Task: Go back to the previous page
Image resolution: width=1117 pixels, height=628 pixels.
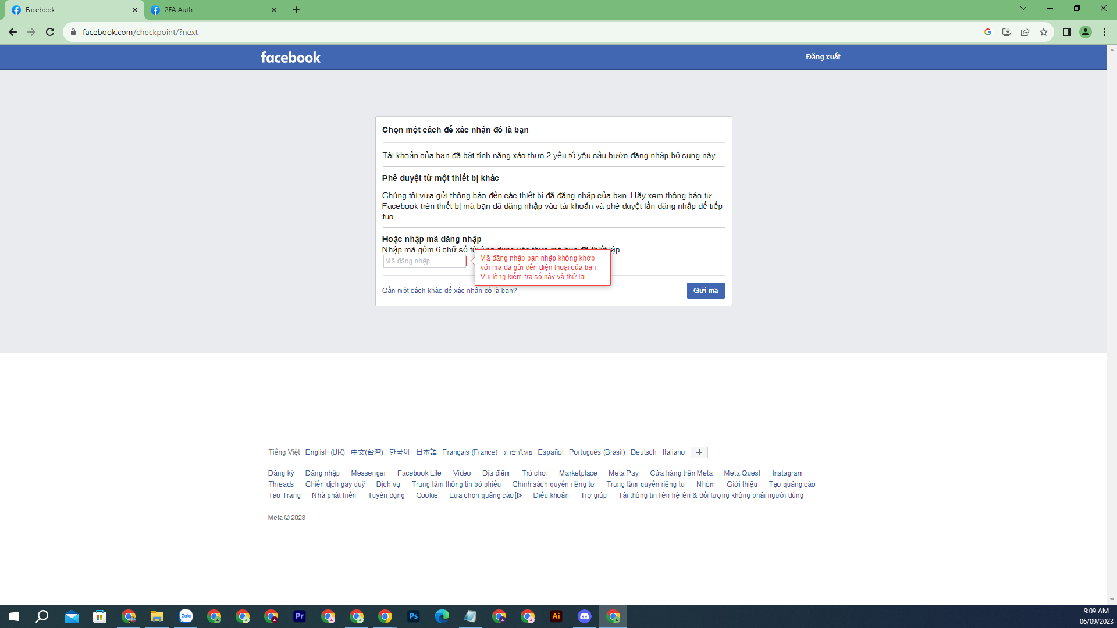Action: click(13, 32)
